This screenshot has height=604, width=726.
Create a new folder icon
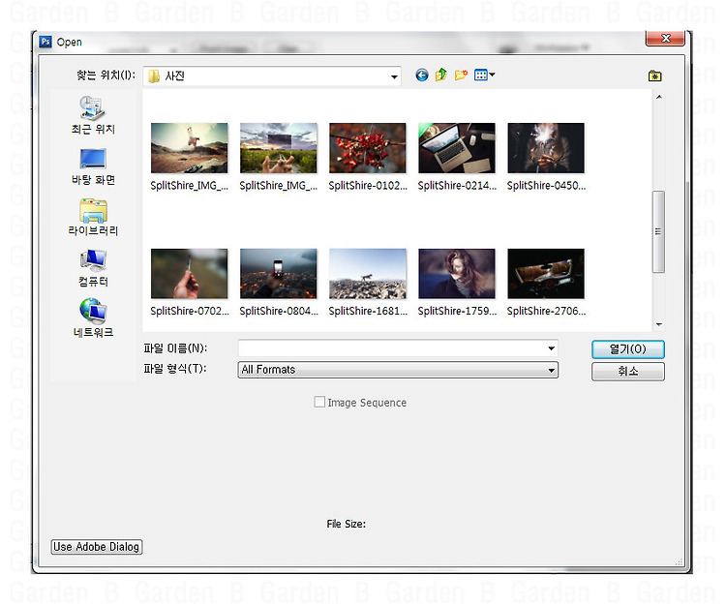(x=461, y=75)
